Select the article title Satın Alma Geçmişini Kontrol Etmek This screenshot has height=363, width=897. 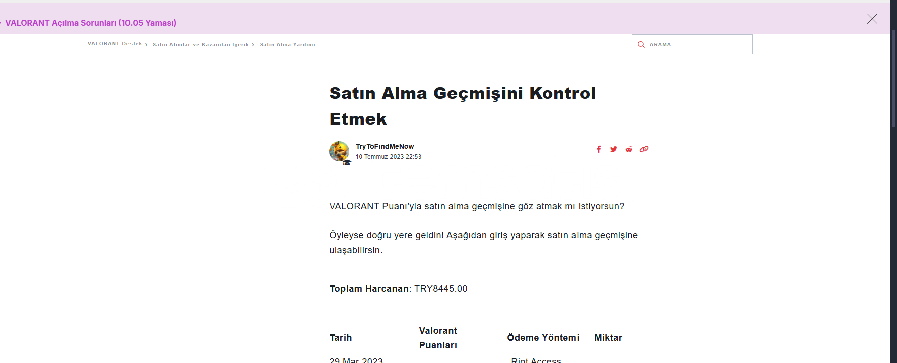click(463, 106)
